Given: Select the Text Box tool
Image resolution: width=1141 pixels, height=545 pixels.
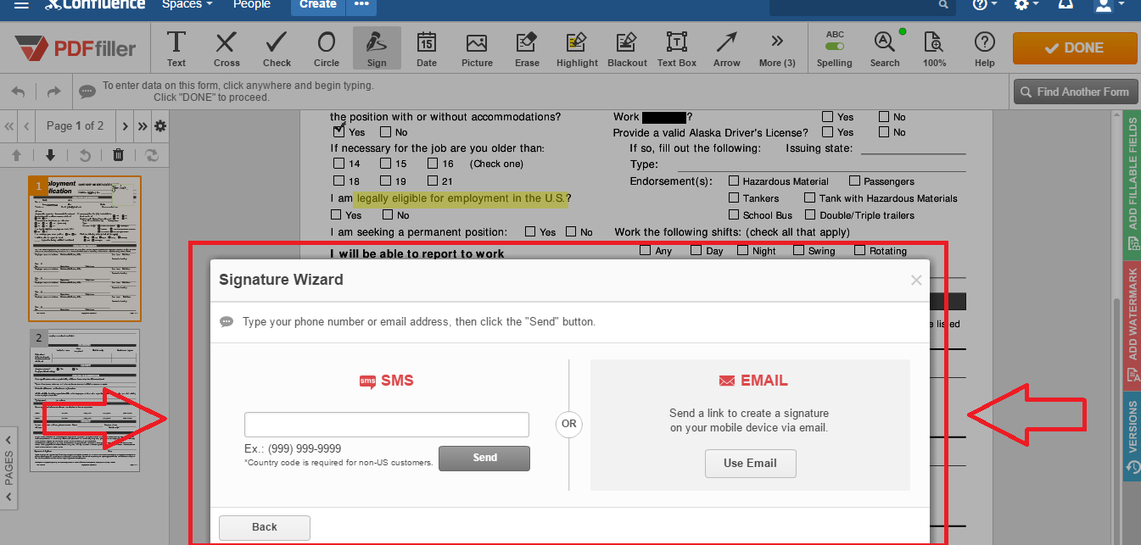Looking at the screenshot, I should (x=677, y=48).
